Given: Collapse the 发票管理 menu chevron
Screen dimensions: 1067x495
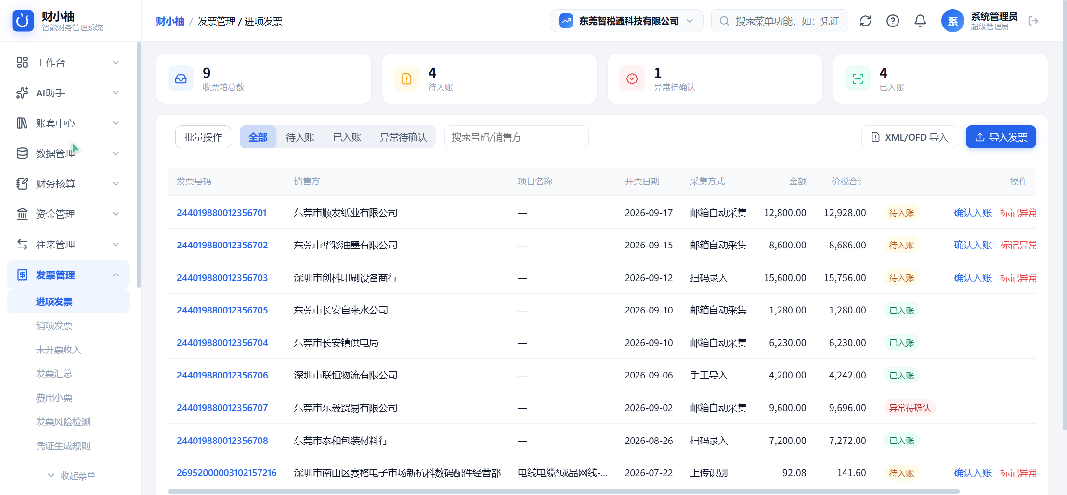Looking at the screenshot, I should pyautogui.click(x=116, y=275).
